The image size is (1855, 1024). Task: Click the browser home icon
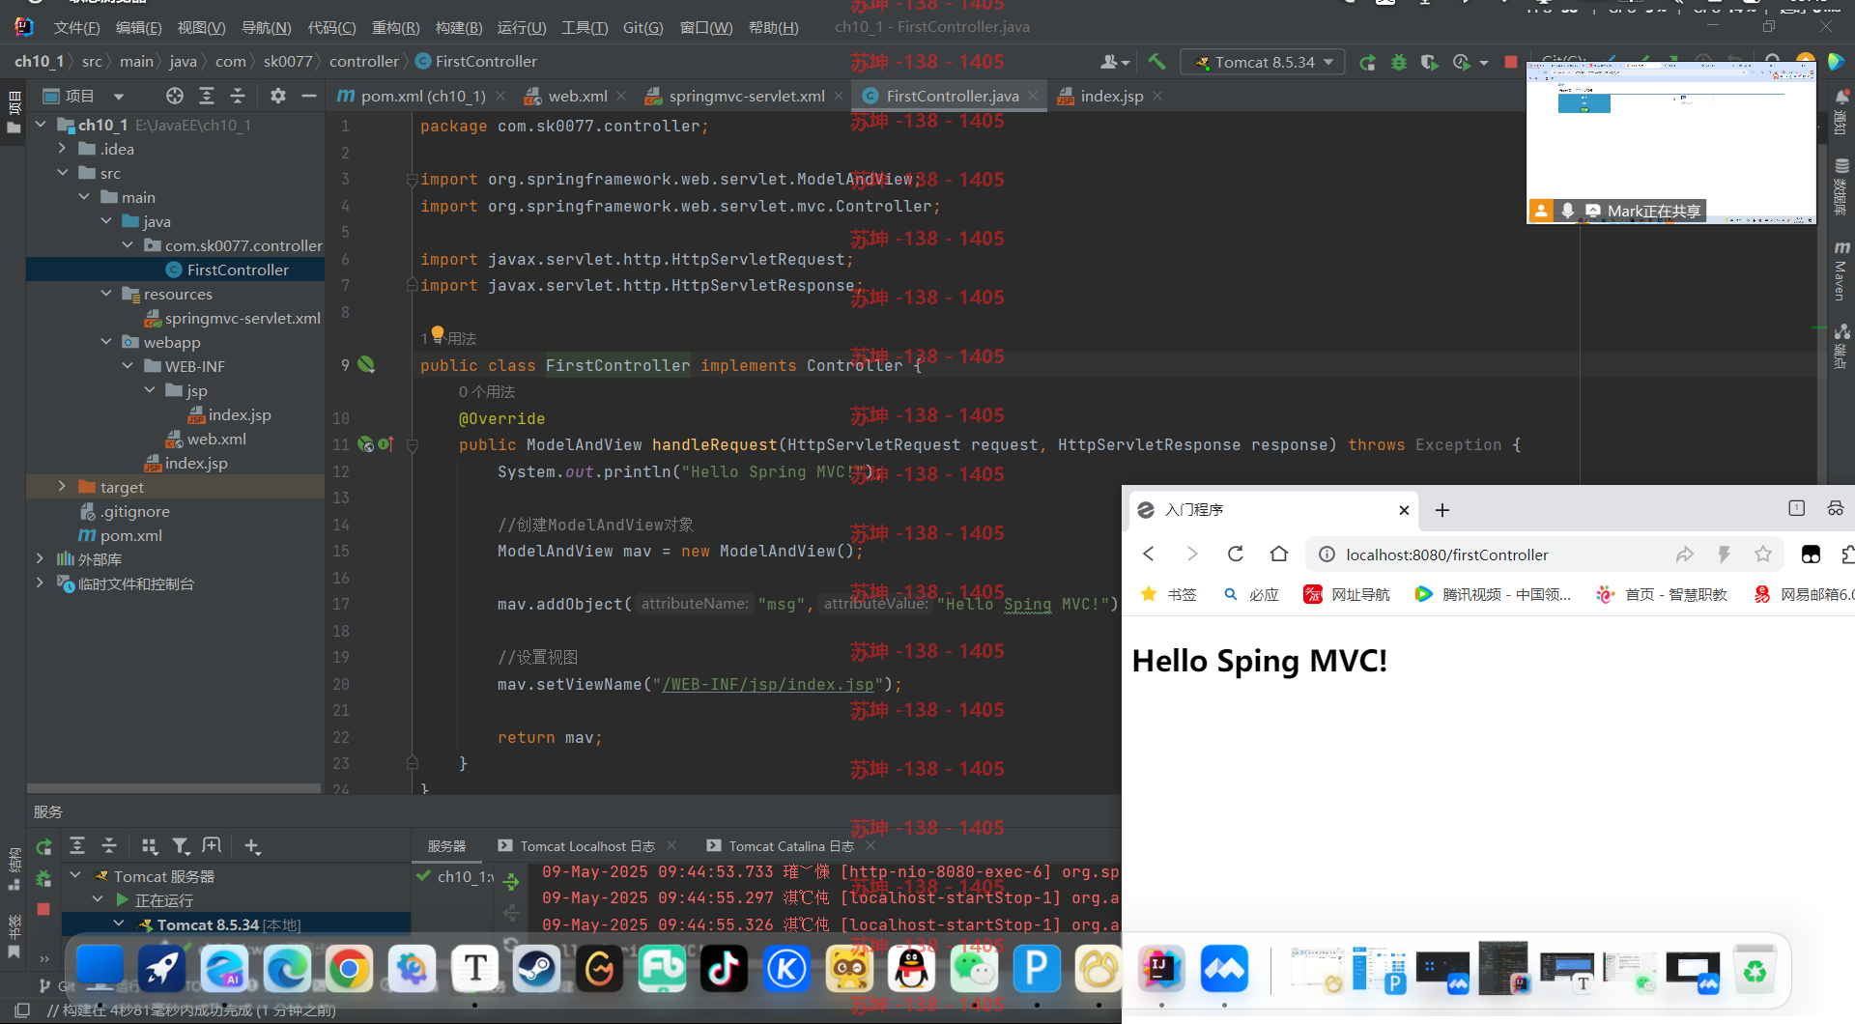[x=1279, y=554]
